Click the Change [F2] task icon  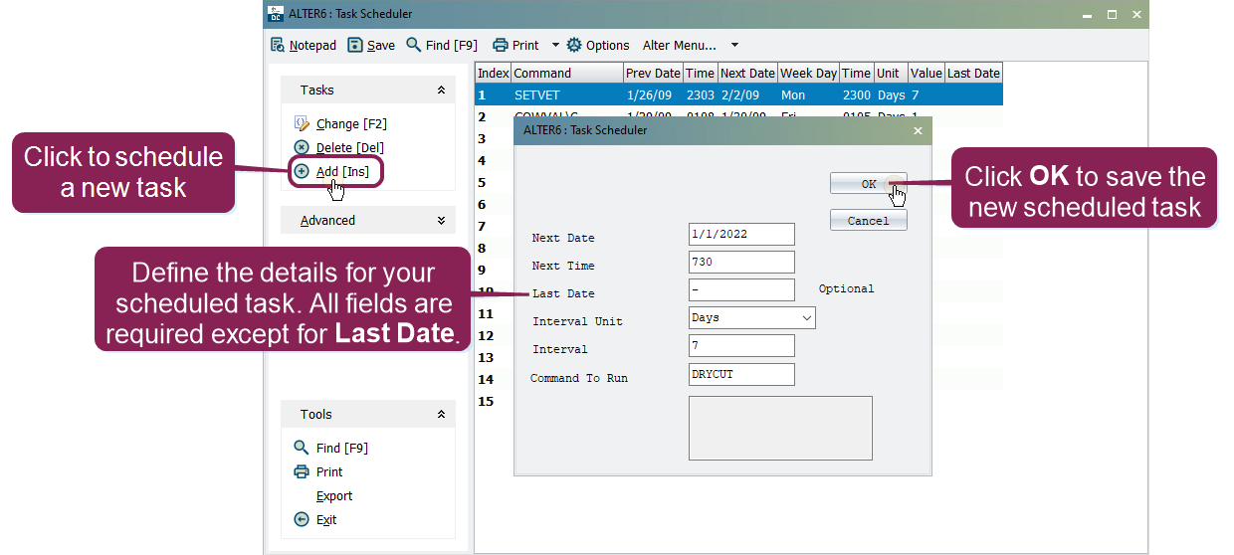(303, 123)
